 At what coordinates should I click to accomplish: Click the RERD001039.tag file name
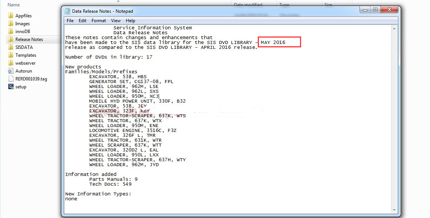(31, 79)
